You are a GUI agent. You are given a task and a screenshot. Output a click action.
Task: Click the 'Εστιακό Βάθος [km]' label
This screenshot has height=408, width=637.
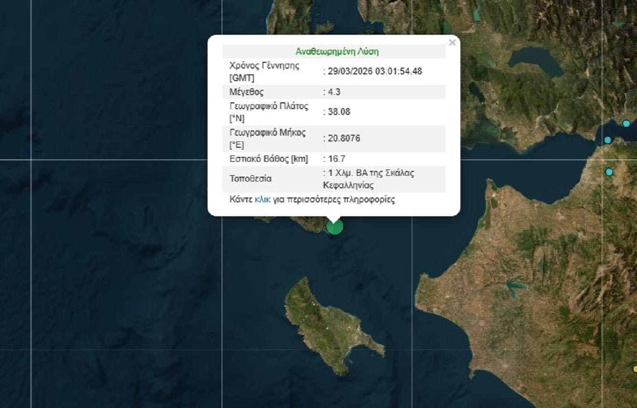tap(268, 159)
